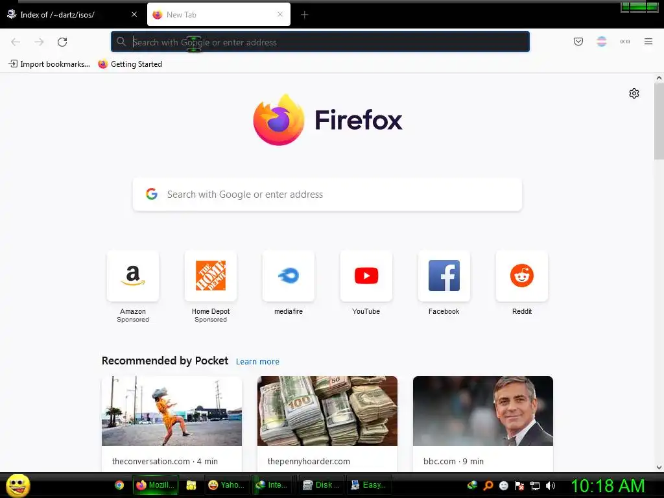The height and width of the screenshot is (498, 664).
Task: Switch to the Disk taskbar window
Action: click(x=322, y=485)
